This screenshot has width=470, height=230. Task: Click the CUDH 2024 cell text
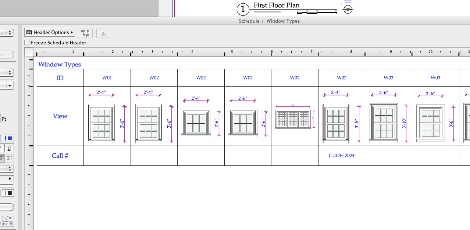click(341, 155)
